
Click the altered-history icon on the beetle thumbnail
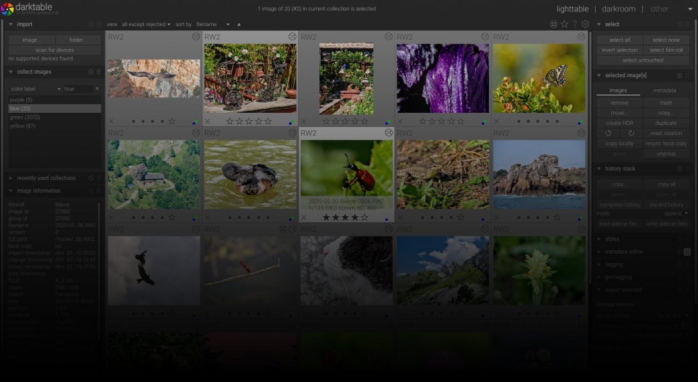point(389,133)
